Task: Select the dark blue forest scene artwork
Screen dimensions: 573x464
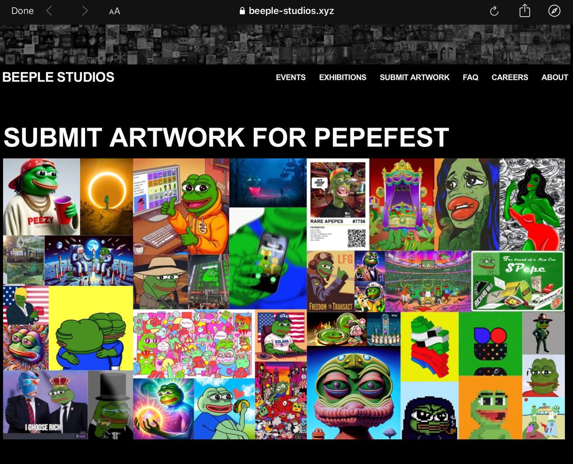Action: tap(268, 182)
